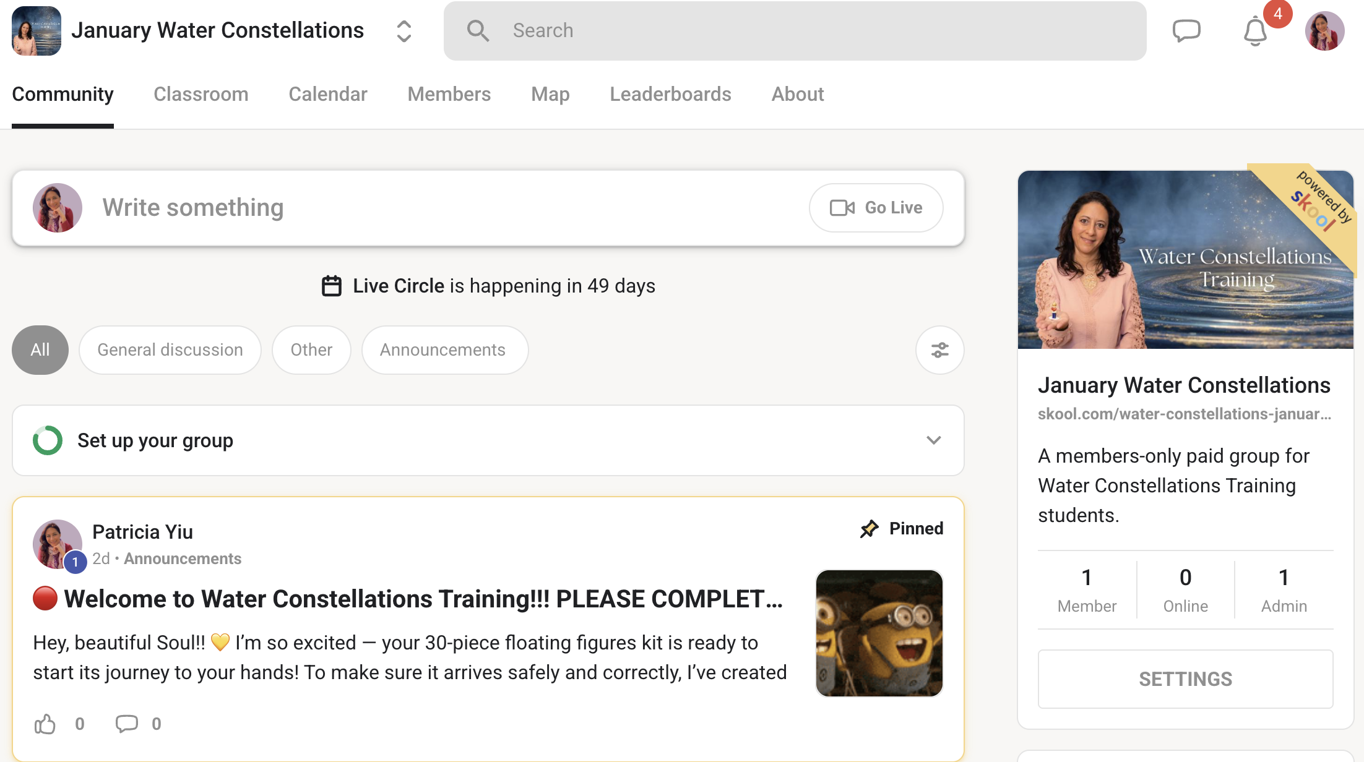Click the Search input field

pyautogui.click(x=794, y=31)
